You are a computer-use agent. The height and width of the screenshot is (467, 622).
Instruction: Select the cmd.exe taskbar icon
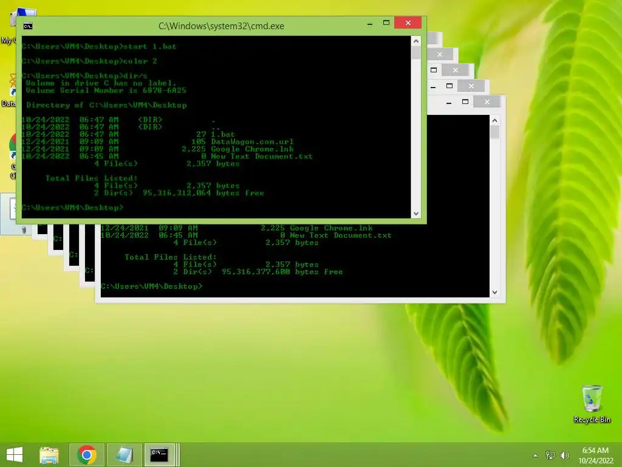[160, 455]
